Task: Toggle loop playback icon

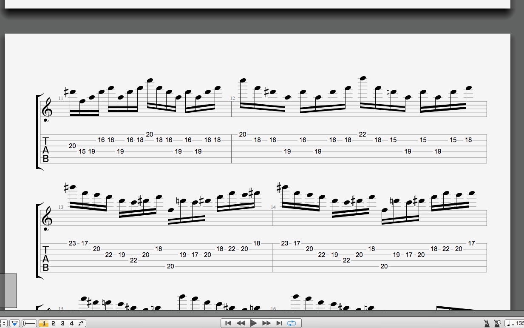Action: pyautogui.click(x=292, y=323)
